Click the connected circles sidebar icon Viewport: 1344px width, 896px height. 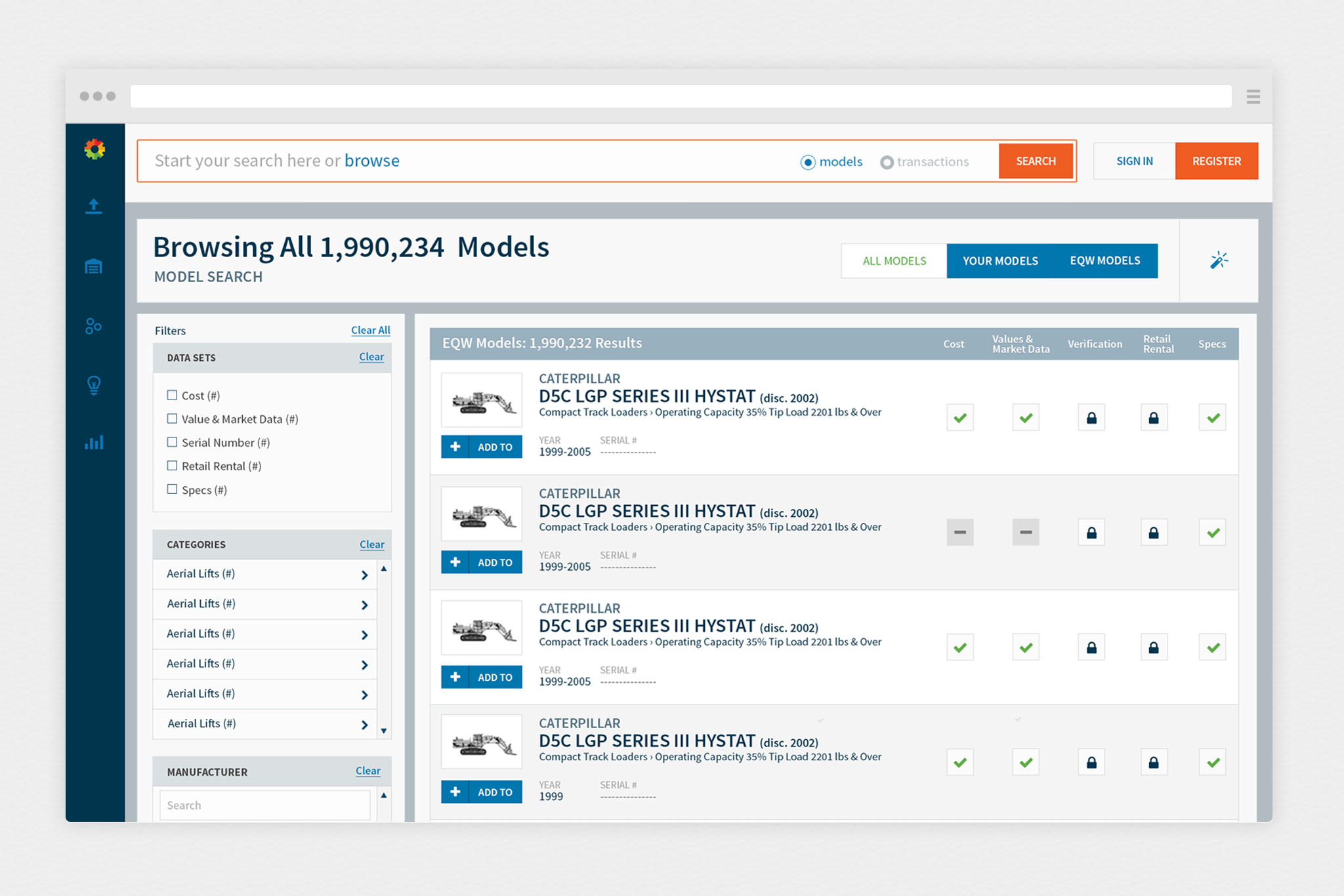click(x=94, y=325)
